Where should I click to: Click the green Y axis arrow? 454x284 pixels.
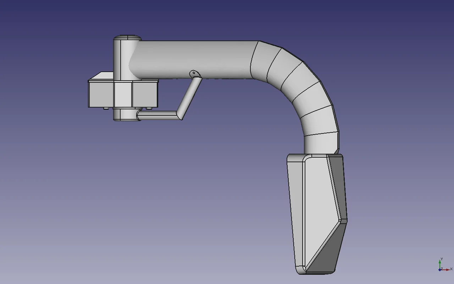(440, 263)
